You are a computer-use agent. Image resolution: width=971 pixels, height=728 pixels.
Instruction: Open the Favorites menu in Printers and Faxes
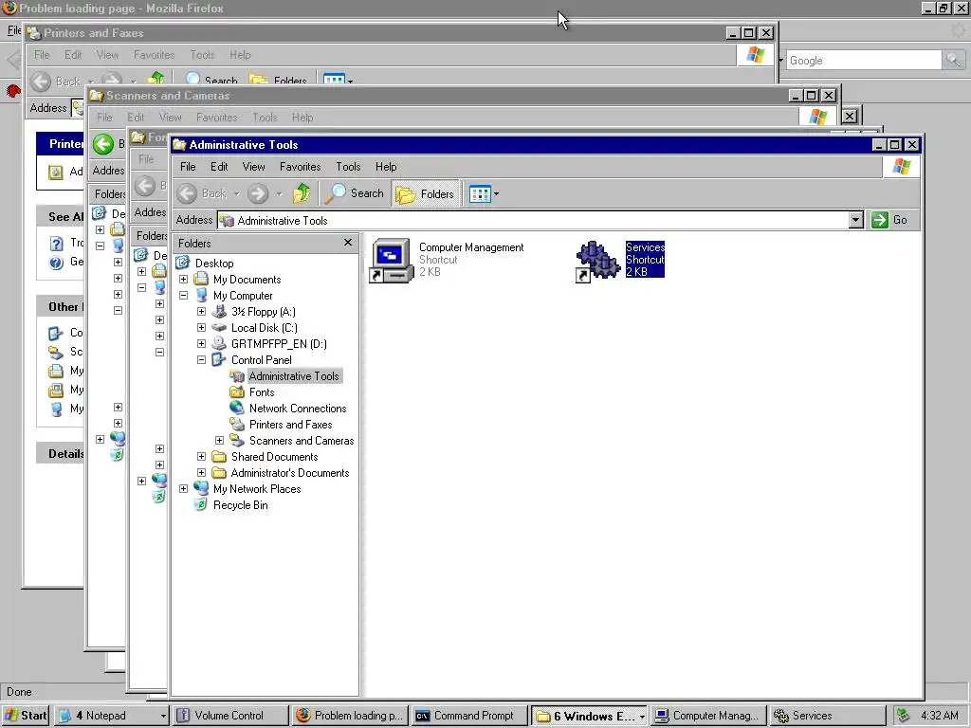click(155, 54)
